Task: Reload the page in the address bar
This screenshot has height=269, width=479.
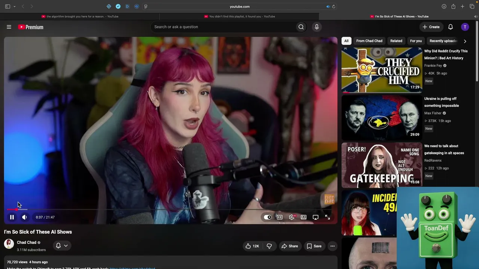Action: (333, 6)
